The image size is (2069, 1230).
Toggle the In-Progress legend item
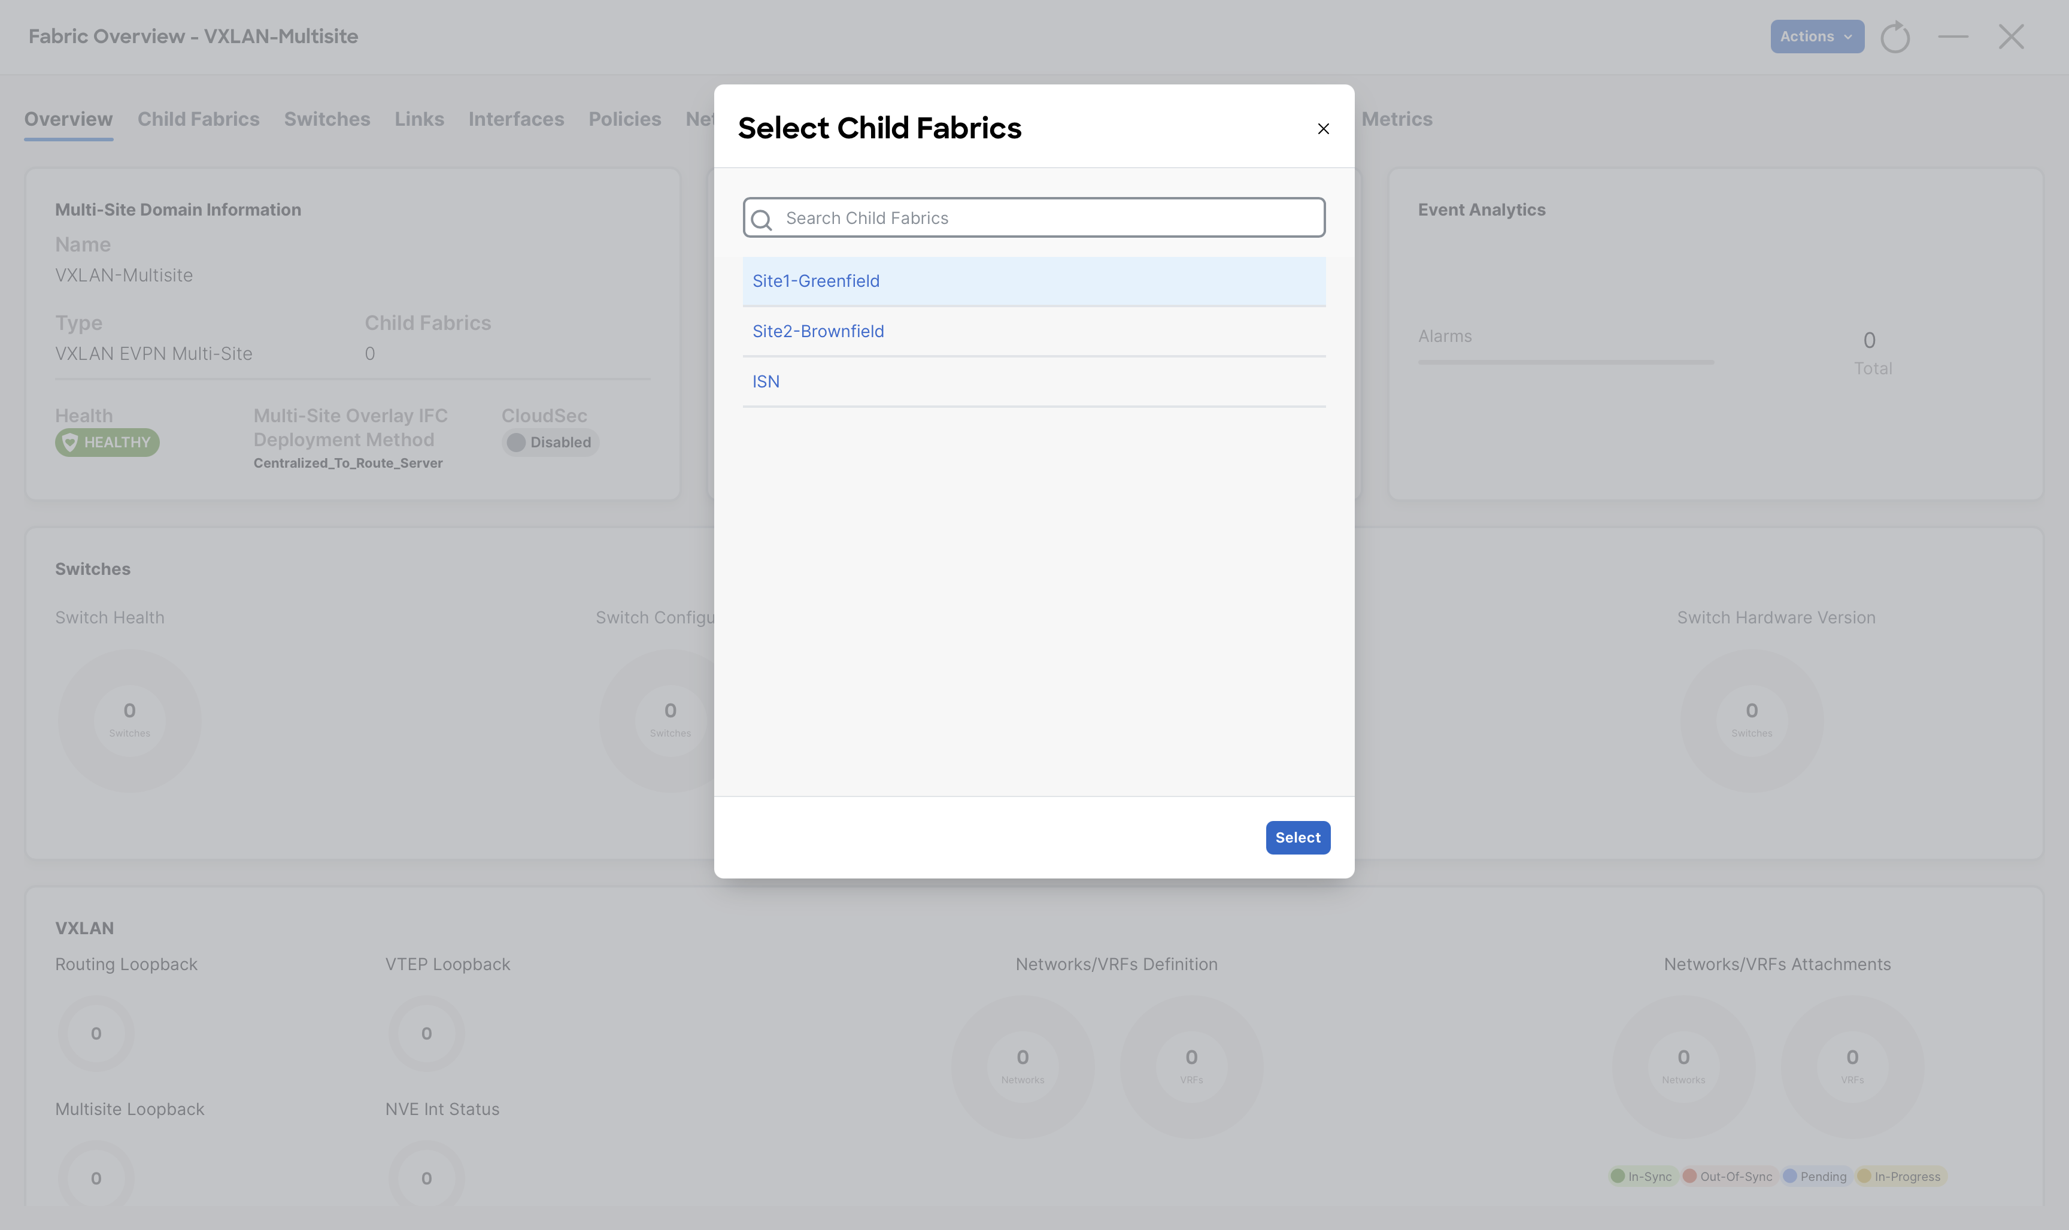click(1900, 1176)
